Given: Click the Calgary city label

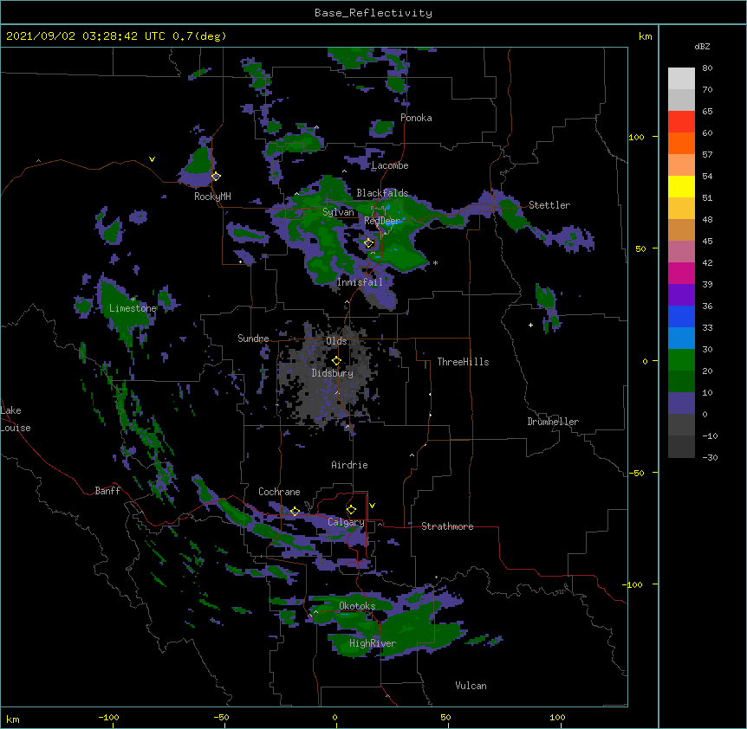Looking at the screenshot, I should (346, 522).
